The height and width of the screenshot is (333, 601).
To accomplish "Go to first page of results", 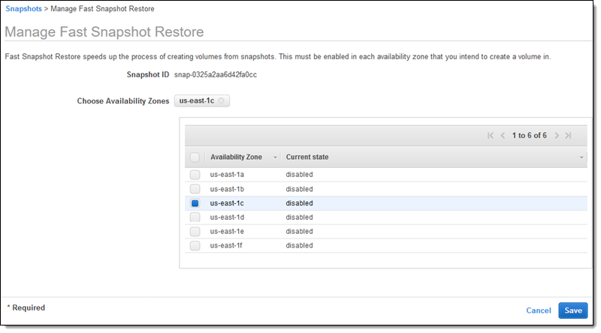I will 491,136.
